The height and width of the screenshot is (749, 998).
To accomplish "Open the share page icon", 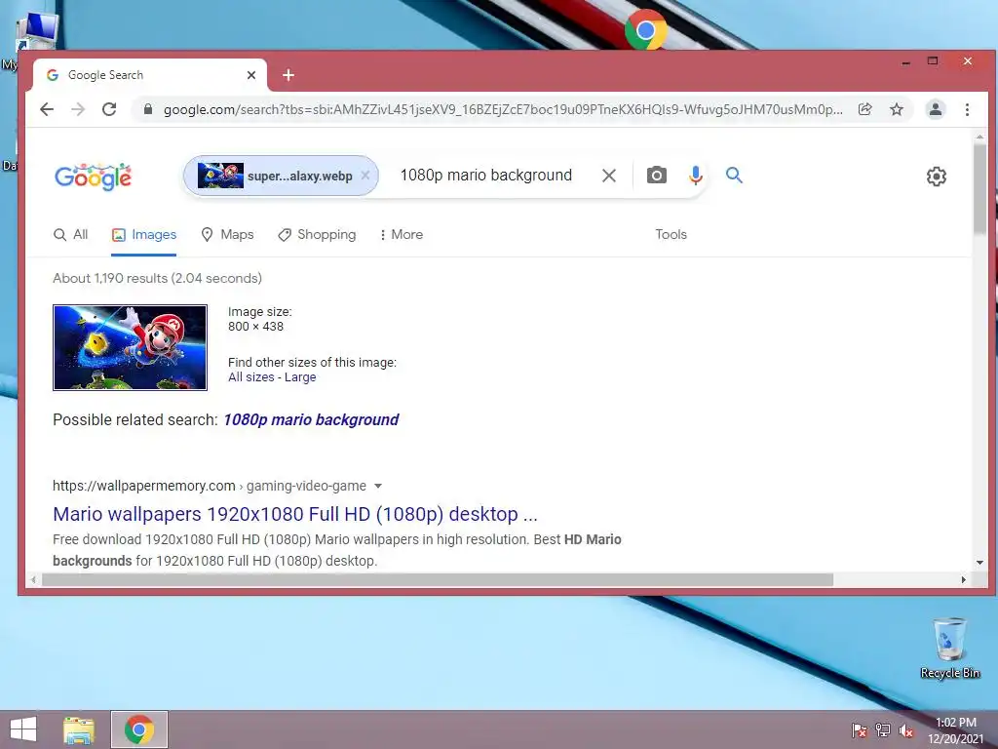I will (x=865, y=109).
